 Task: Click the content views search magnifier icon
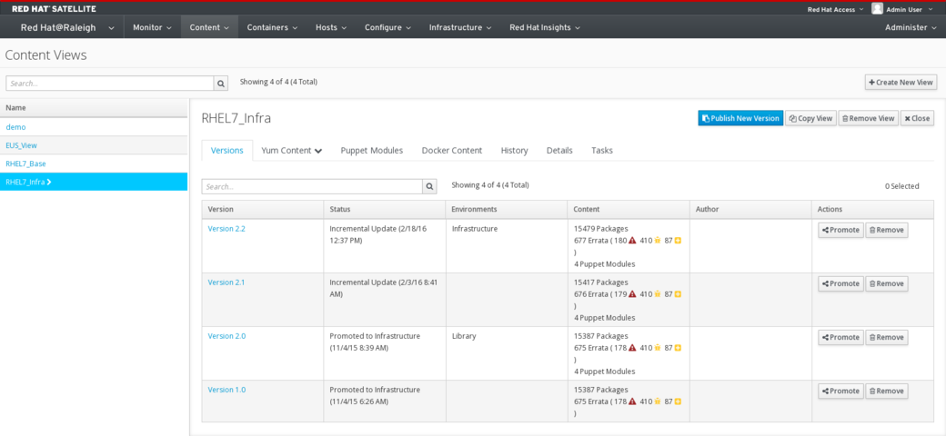tap(221, 83)
